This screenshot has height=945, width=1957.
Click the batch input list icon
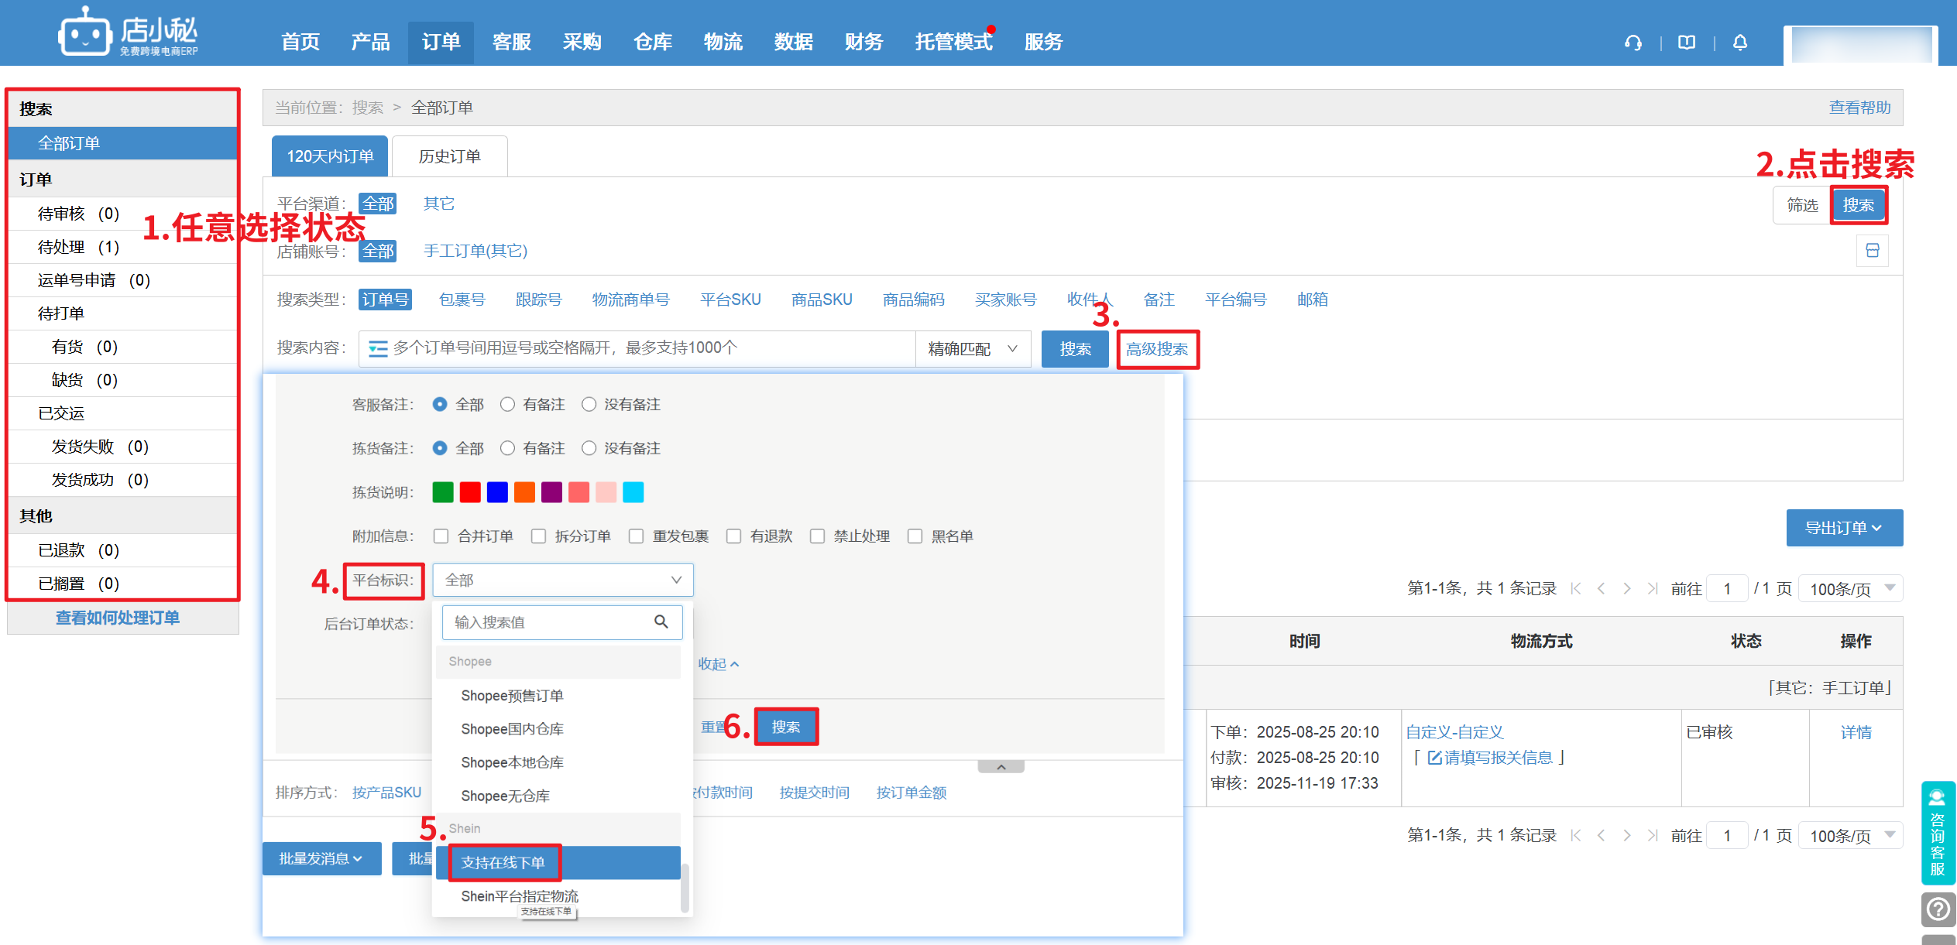[x=378, y=349]
